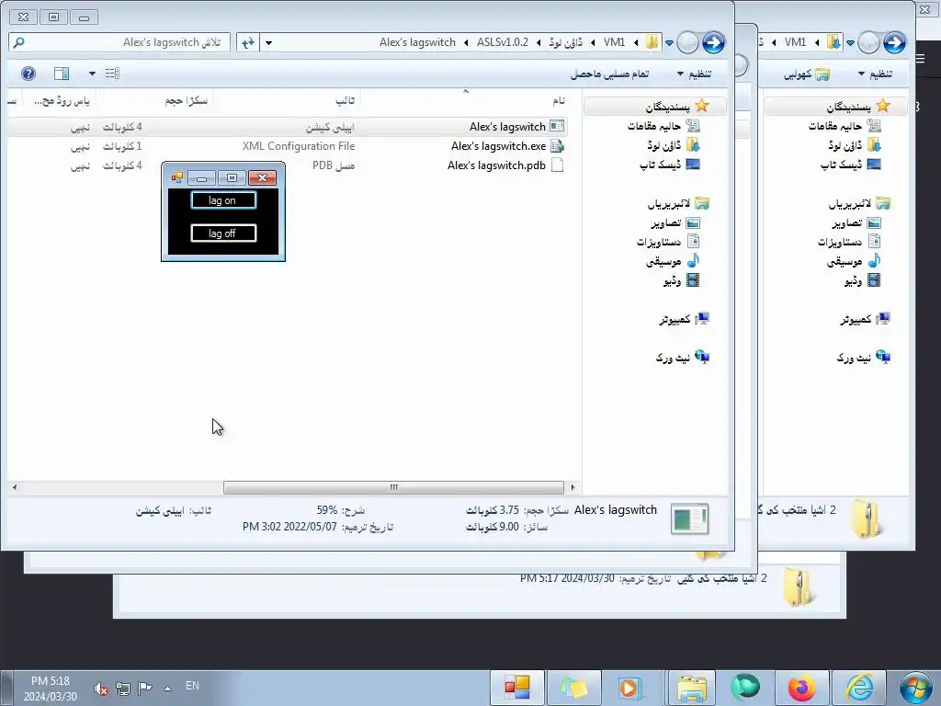This screenshot has height=706, width=941.
Task: Sort by the Compressed size column header
Action: (155, 100)
